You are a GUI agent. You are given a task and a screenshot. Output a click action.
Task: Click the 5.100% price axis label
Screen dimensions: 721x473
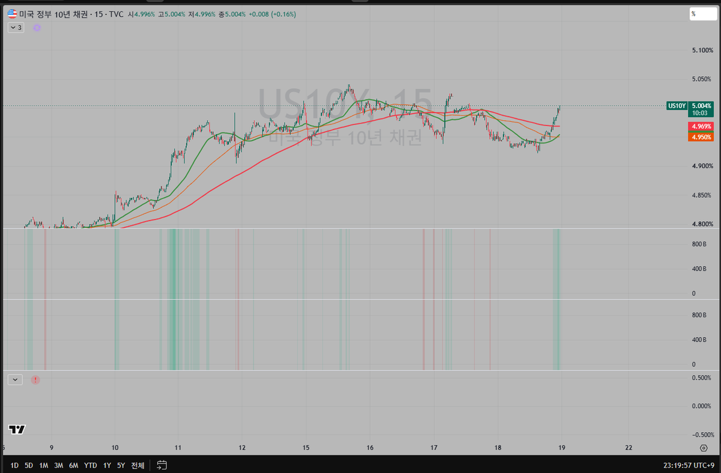(x=702, y=50)
